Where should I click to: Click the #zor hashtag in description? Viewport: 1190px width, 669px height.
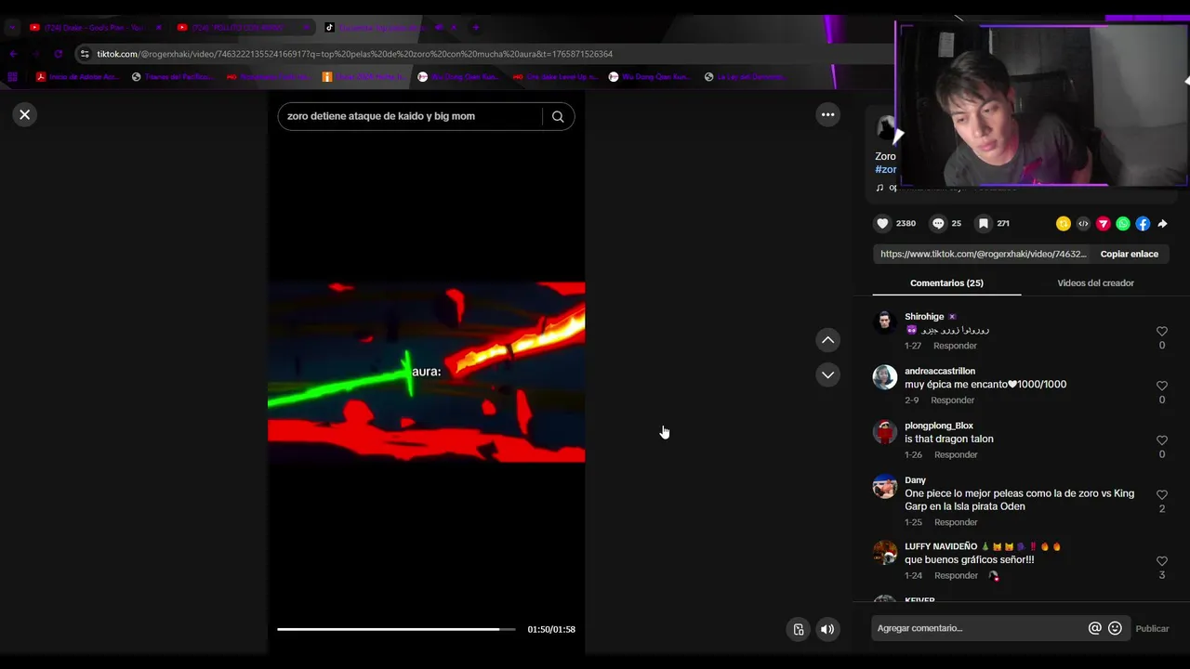point(886,169)
